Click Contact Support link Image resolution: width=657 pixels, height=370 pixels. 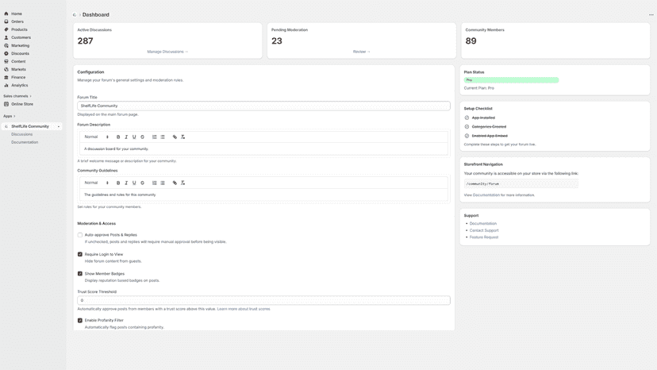(x=484, y=230)
